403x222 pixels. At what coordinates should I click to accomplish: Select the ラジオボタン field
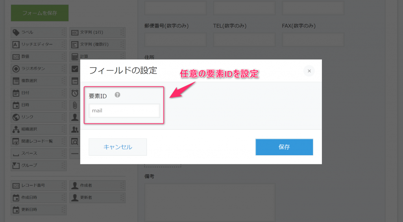[39, 68]
